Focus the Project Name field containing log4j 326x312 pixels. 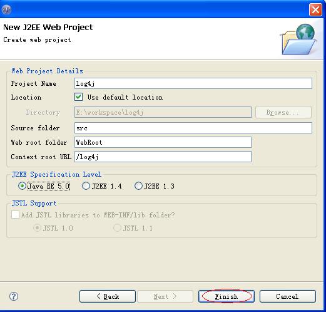click(x=193, y=83)
